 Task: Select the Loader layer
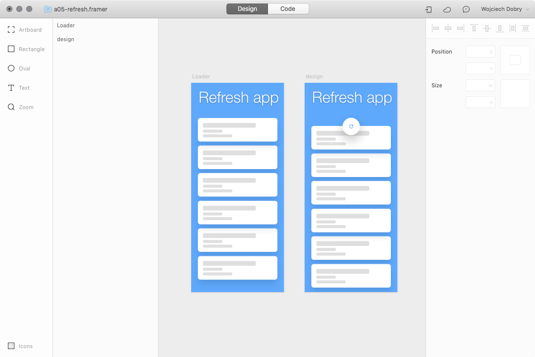tap(66, 25)
